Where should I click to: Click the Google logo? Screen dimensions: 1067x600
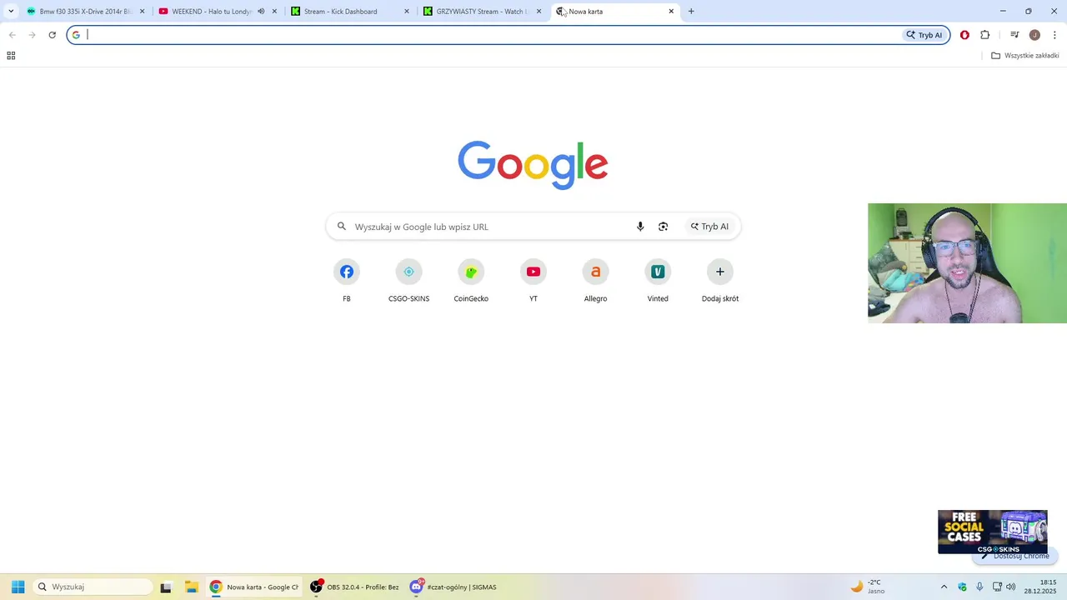pyautogui.click(x=533, y=165)
